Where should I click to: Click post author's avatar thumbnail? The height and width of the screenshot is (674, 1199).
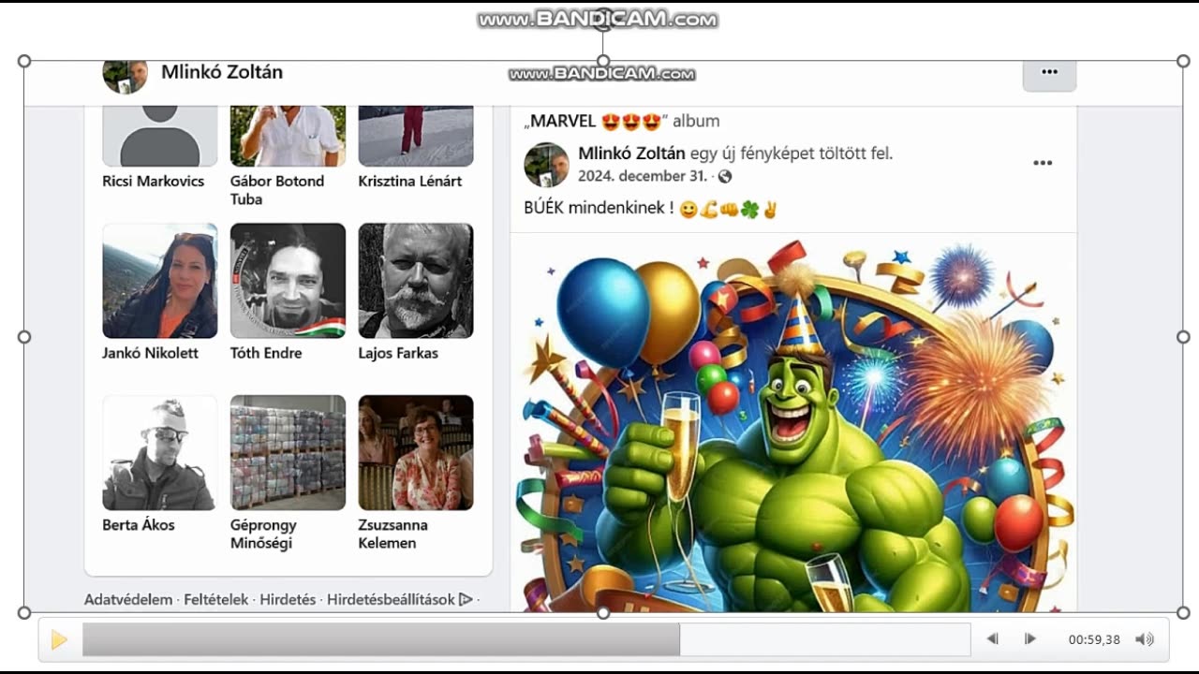tap(546, 165)
